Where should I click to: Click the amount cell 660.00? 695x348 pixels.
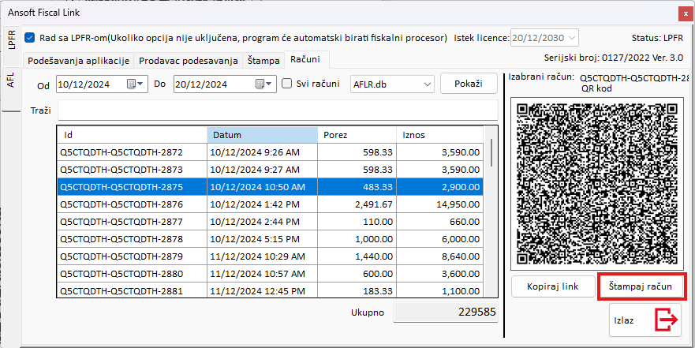click(x=439, y=222)
